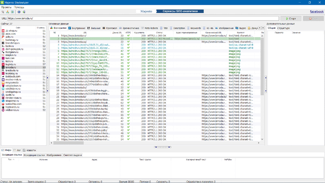Select quelle.ru site favicon
This screenshot has height=183, width=325.
tap(3, 95)
